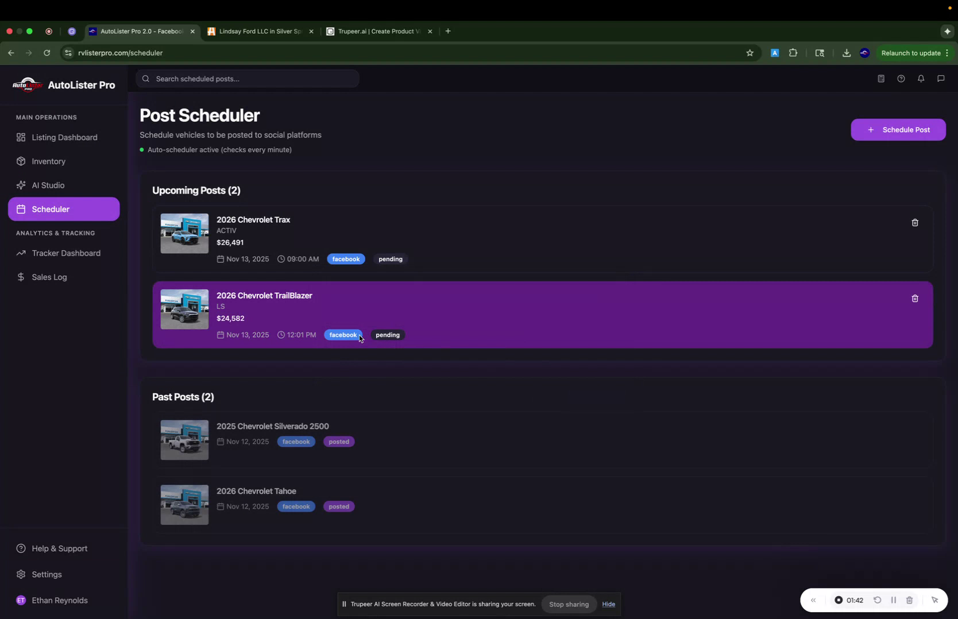Open the Chrome extensions puzzle icon

tap(793, 53)
